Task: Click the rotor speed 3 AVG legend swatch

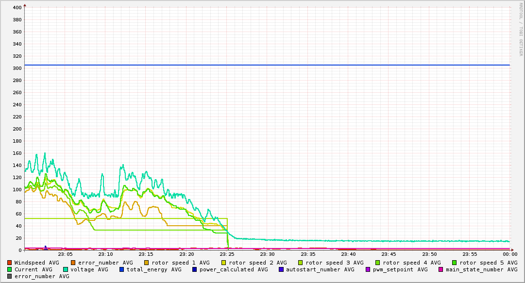Action: click(301, 263)
